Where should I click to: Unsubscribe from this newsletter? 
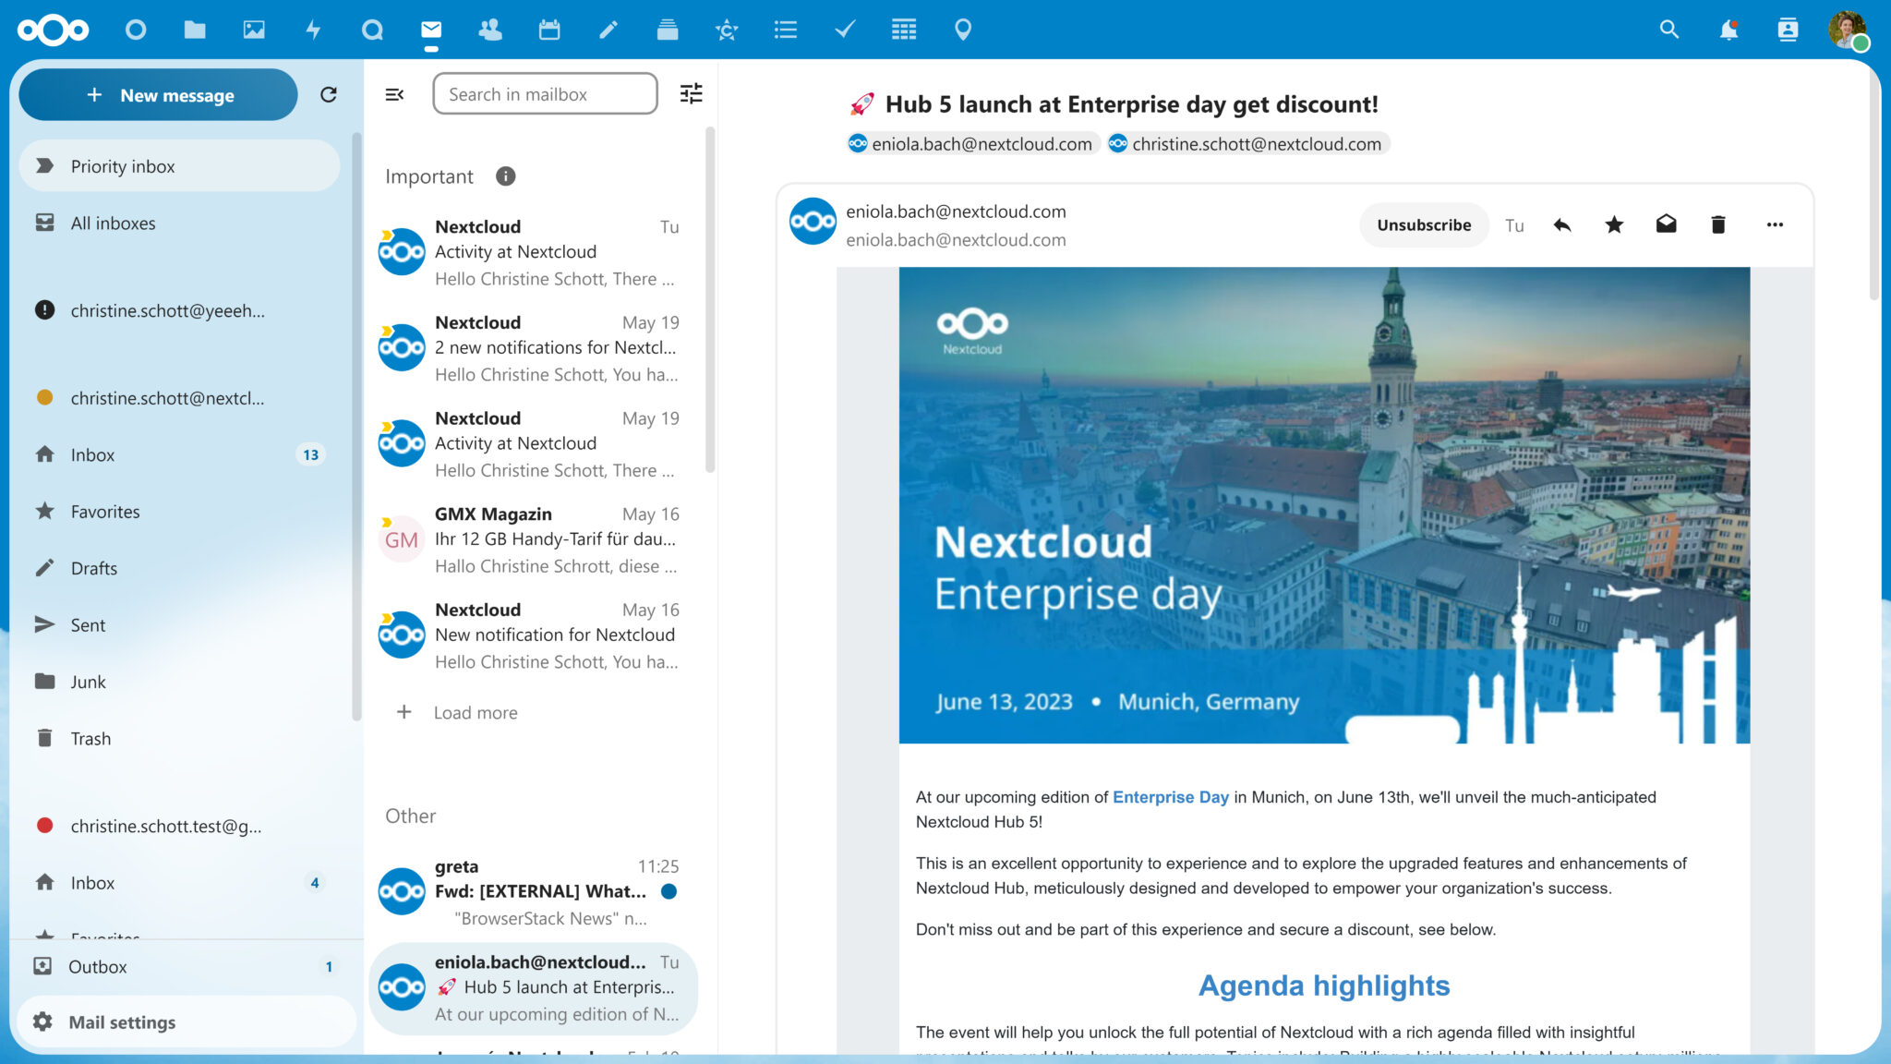pos(1423,224)
